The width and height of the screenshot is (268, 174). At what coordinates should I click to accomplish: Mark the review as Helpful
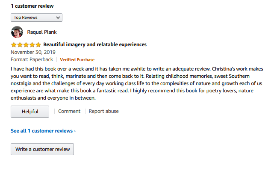pyautogui.click(x=30, y=112)
